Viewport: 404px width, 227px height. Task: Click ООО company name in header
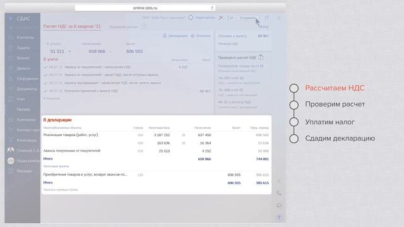pos(163,18)
